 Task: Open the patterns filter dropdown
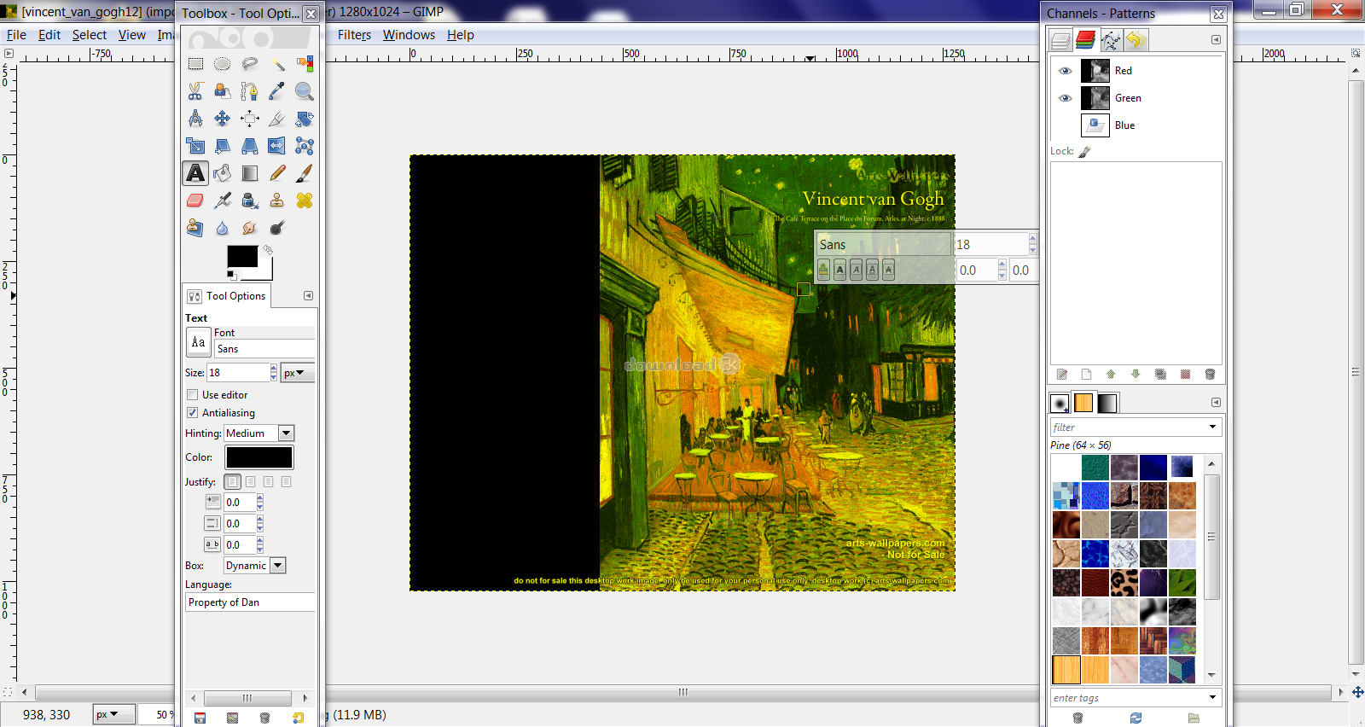click(x=1212, y=427)
